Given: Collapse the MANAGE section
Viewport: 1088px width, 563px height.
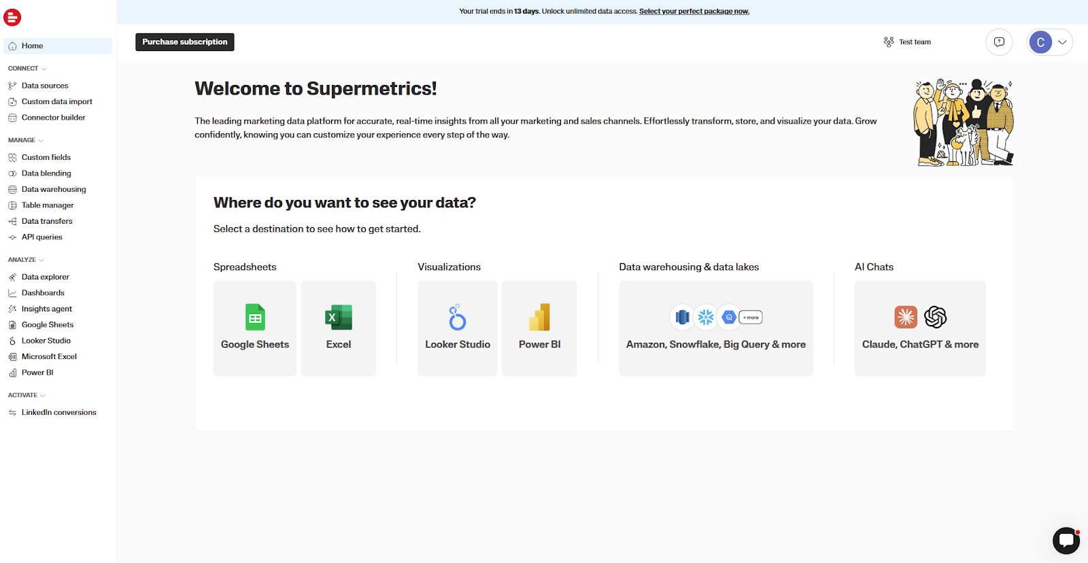Looking at the screenshot, I should pyautogui.click(x=26, y=140).
